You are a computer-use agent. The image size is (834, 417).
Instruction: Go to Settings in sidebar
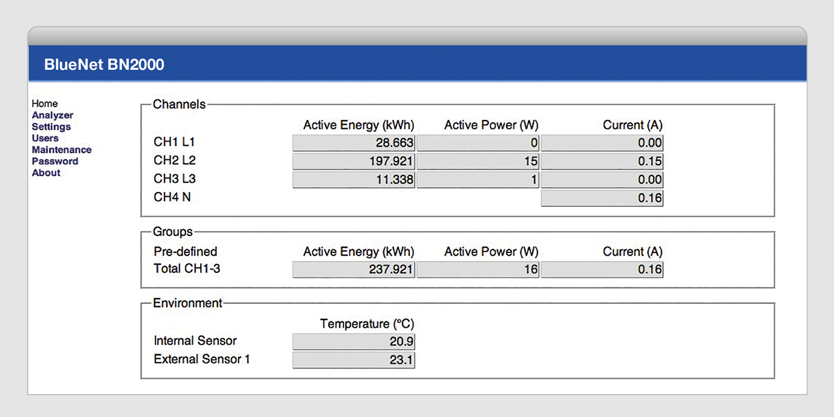(x=51, y=127)
